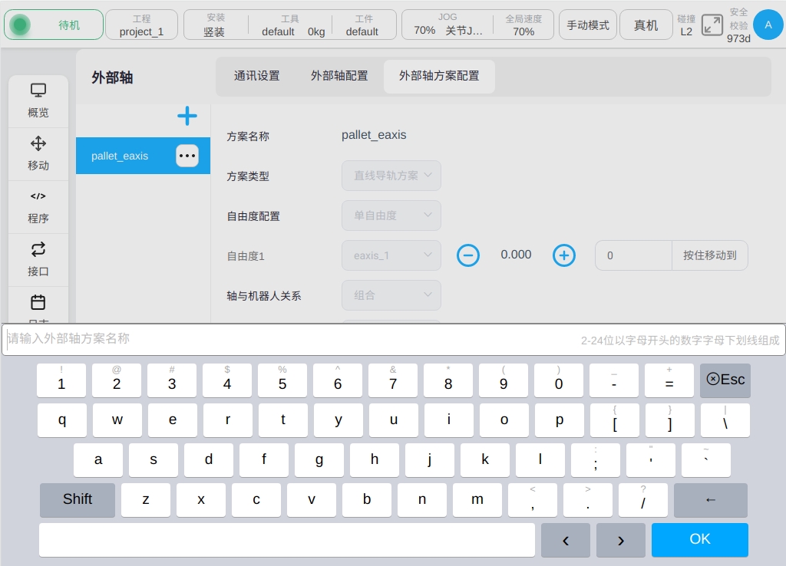Tap the period key
The image size is (786, 566).
587,500
